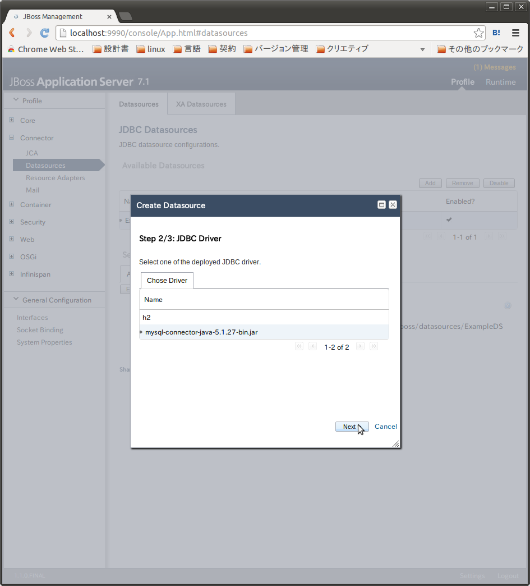Close the Create Datasource dialog
Viewport: 530px width, 586px height.
(x=393, y=205)
